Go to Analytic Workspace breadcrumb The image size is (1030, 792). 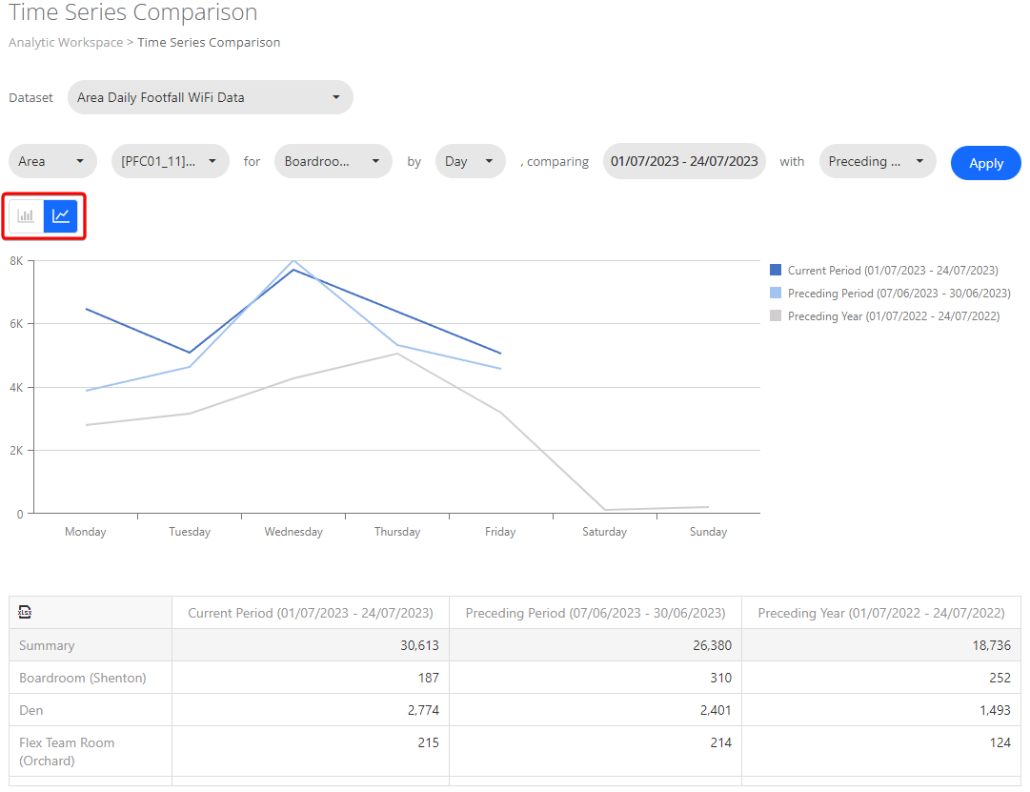[66, 42]
